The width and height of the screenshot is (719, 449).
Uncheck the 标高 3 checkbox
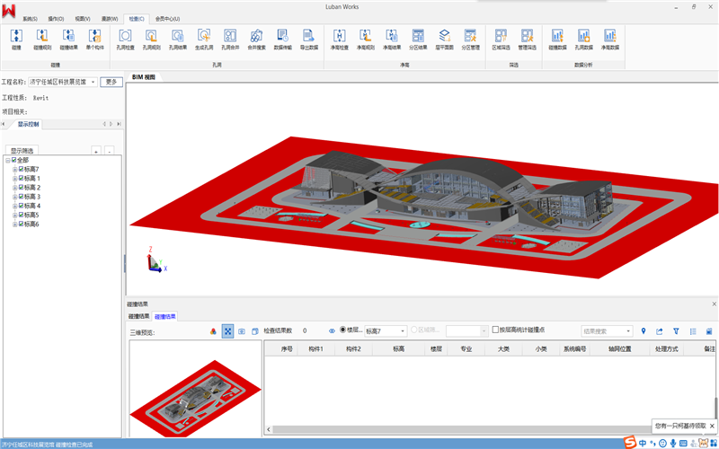tap(21, 197)
